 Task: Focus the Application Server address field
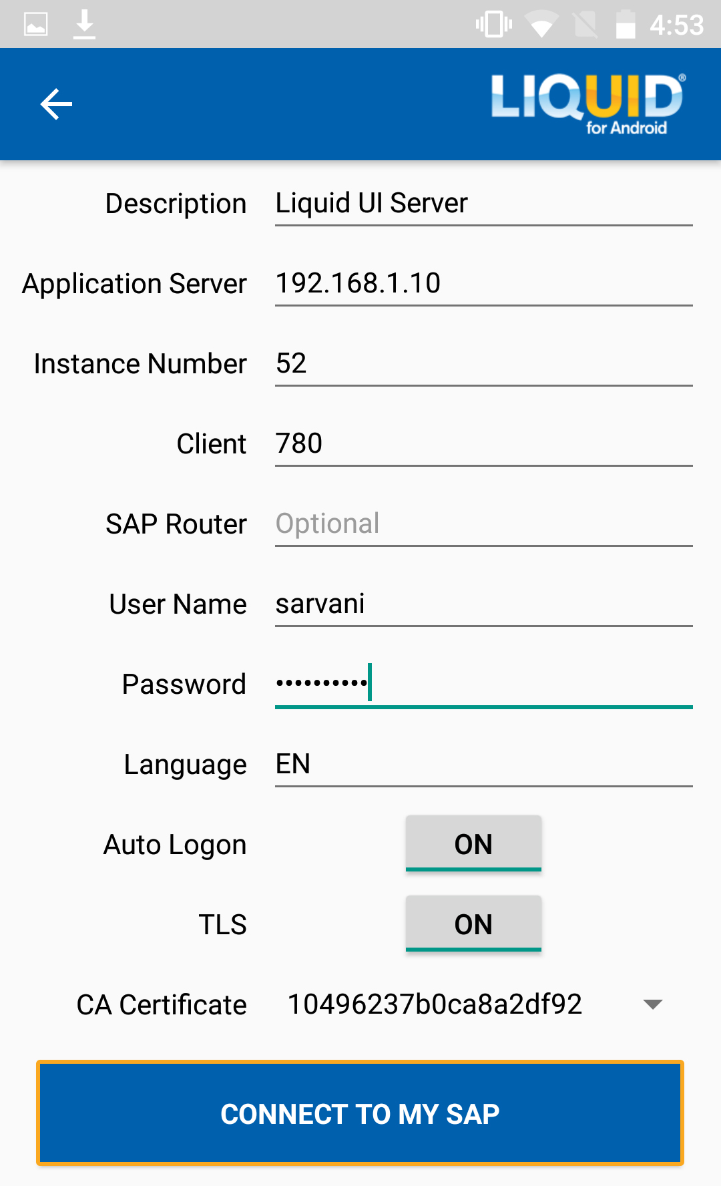click(483, 284)
